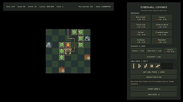Click the Economy & Light heading
Image resolution: width=183 pixels, height=102 pixels.
point(138,46)
